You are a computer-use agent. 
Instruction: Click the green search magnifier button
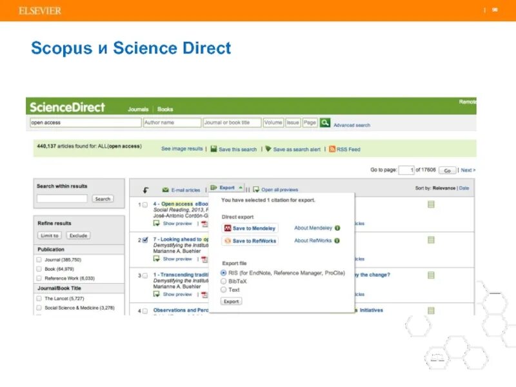click(x=325, y=123)
